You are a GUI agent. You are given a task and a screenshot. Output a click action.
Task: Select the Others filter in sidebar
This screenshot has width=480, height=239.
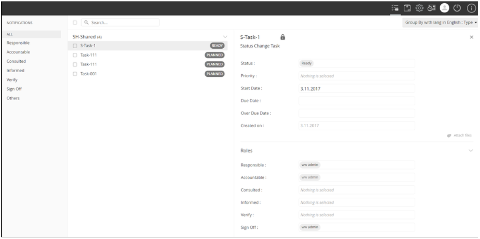pos(13,98)
